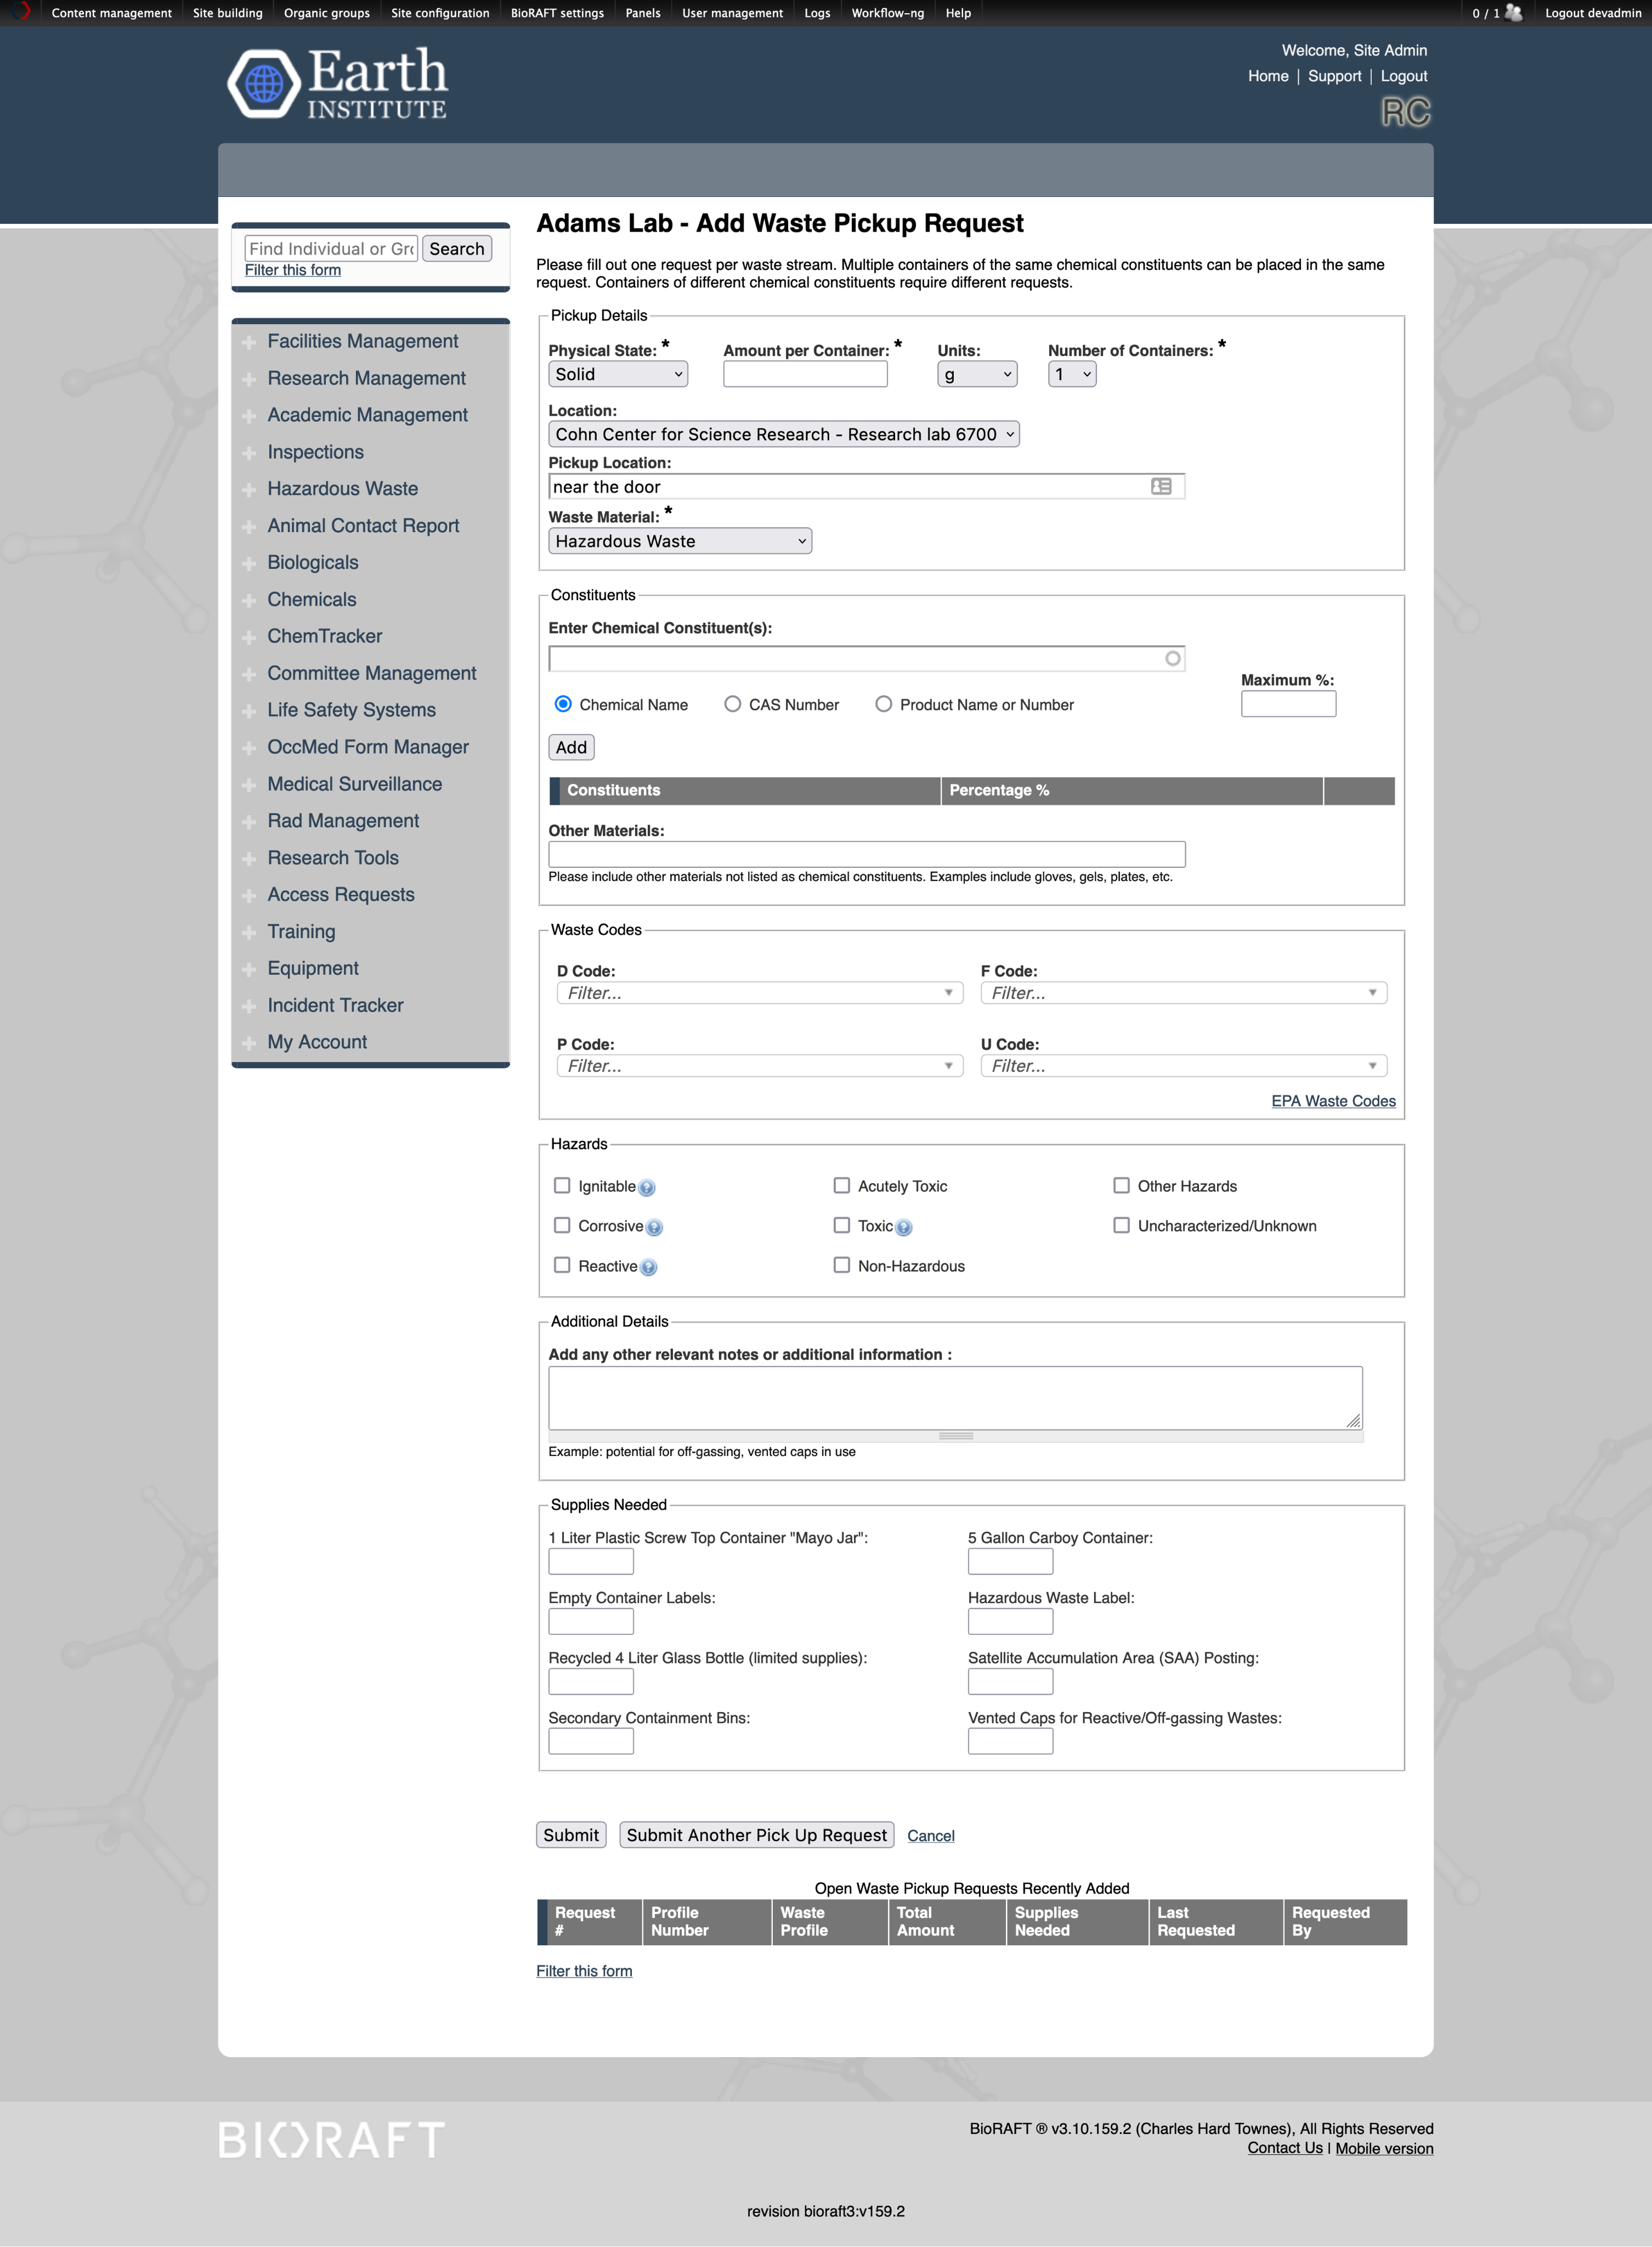Click the search icon inside chemical constituent field
1652x2247 pixels.
[1172, 658]
